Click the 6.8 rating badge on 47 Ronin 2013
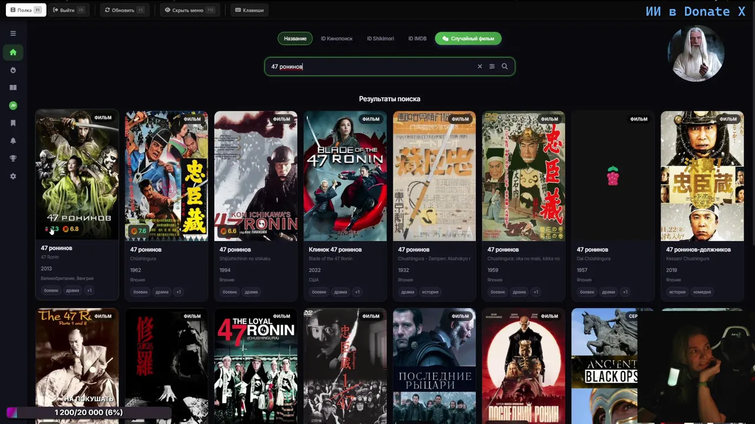 [71, 229]
